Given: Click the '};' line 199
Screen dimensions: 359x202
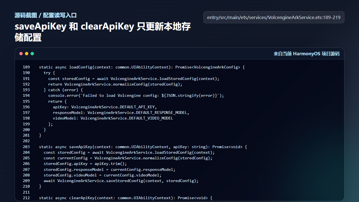Looking at the screenshot, I should [x=50, y=124].
